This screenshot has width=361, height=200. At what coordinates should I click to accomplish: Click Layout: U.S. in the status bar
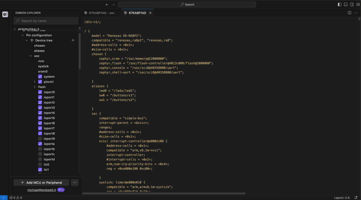[x=342, y=197]
